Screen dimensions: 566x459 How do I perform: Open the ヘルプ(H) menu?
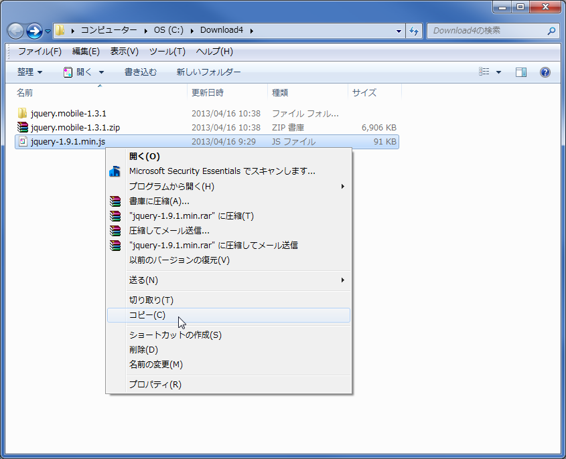(x=214, y=52)
